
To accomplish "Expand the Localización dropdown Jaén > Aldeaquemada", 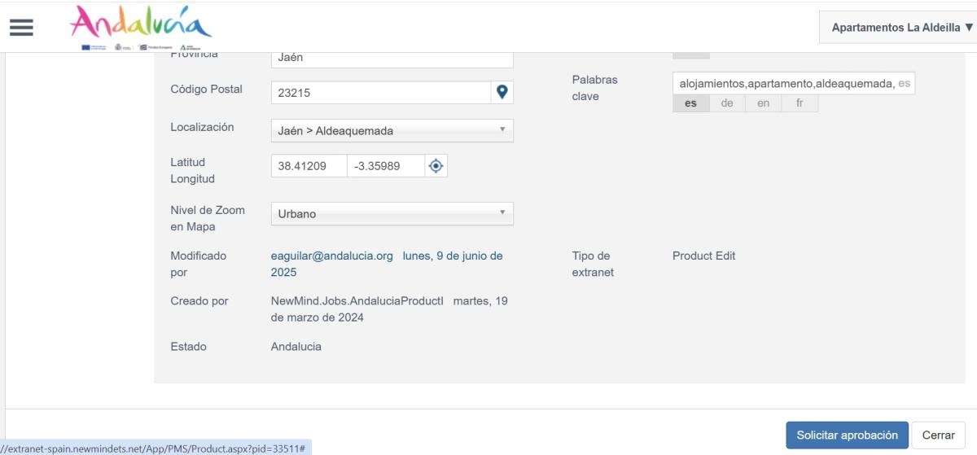I will tap(392, 130).
